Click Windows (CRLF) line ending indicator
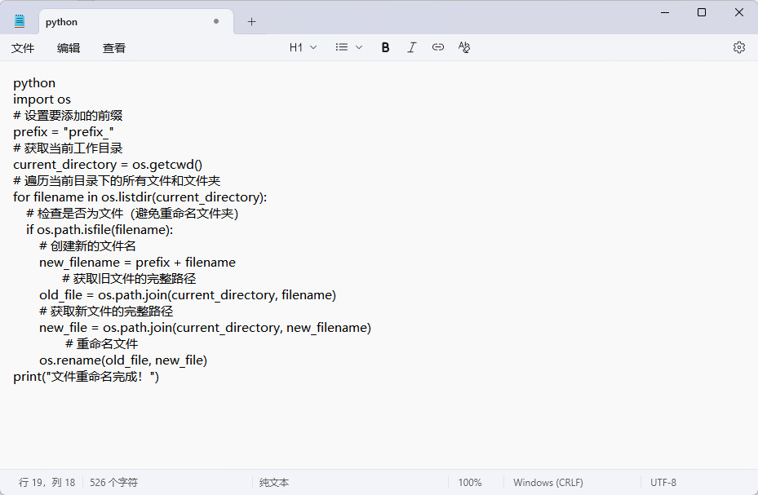 [x=548, y=483]
